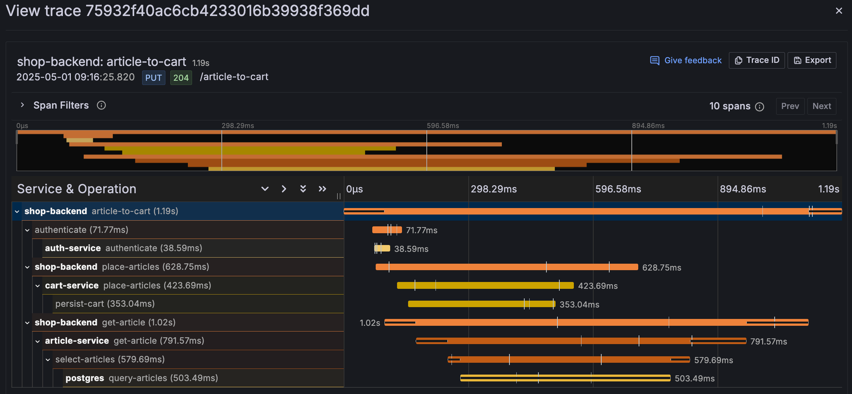Click the expand one level chevron icon

265,189
